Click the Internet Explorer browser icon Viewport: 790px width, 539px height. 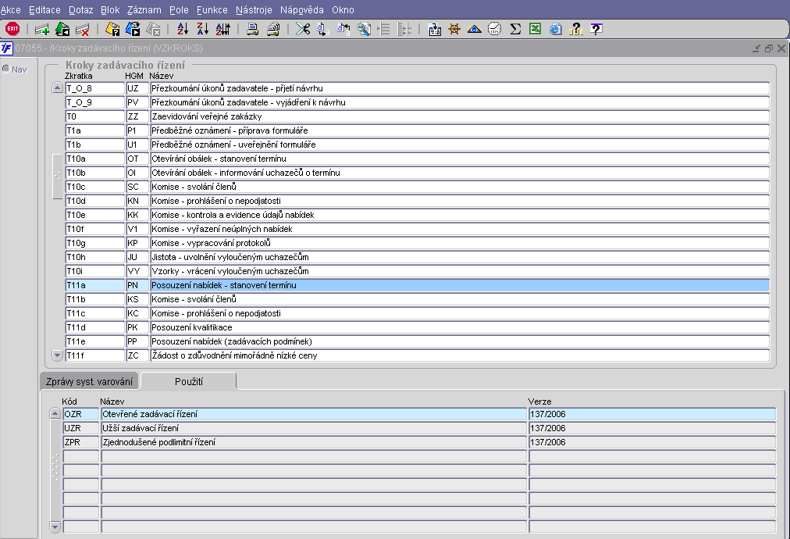pos(555,29)
